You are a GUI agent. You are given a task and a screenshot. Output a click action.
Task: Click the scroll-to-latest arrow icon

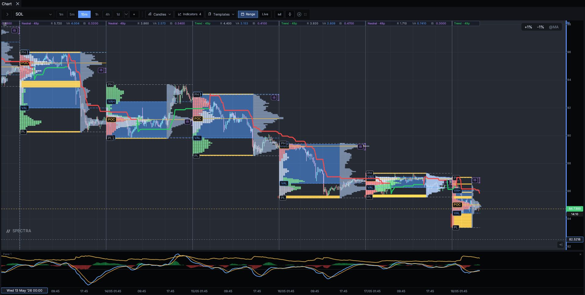click(x=561, y=245)
